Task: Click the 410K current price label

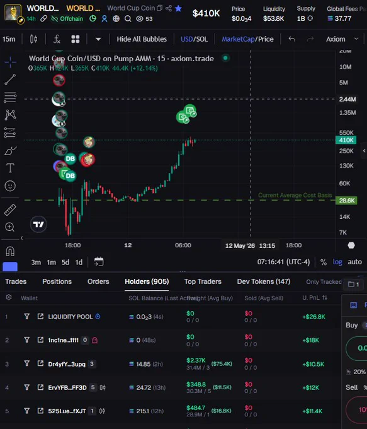Action: [346, 140]
